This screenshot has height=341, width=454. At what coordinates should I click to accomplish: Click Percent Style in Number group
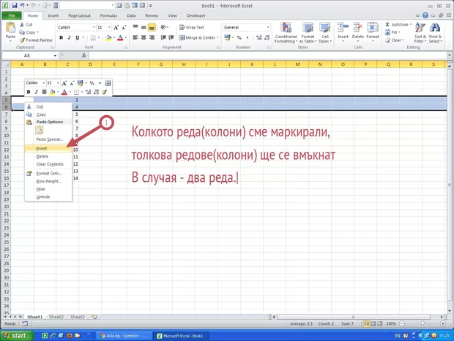pos(239,37)
